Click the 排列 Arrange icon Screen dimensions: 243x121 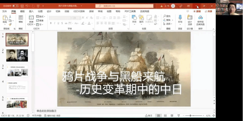point(141,17)
